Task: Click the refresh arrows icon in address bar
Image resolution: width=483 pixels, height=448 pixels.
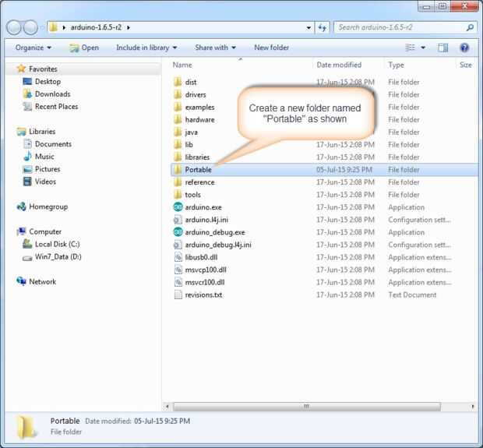Action: [x=323, y=28]
